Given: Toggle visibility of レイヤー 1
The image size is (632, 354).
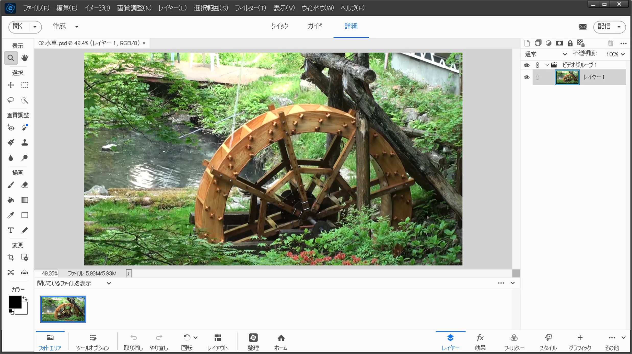Looking at the screenshot, I should [x=526, y=77].
